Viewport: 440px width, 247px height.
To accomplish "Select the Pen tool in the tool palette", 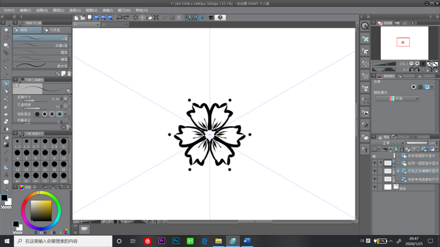I will tap(6, 83).
